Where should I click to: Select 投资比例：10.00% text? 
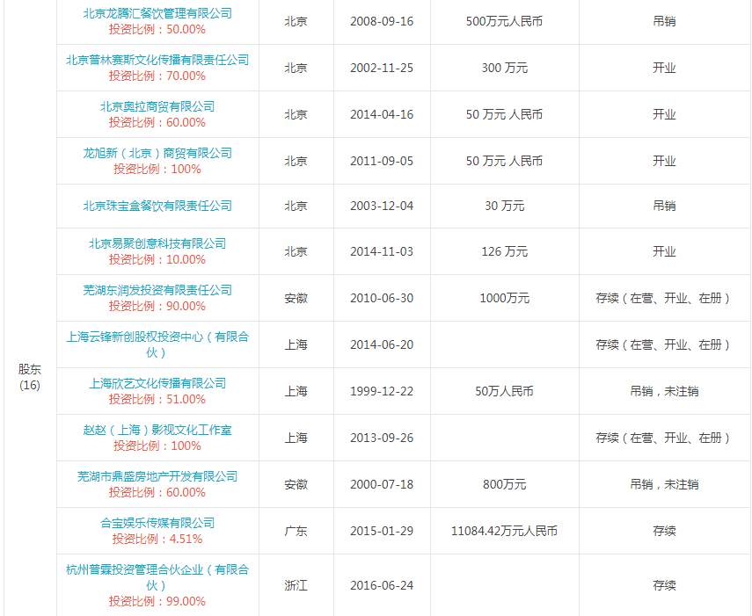pyautogui.click(x=157, y=259)
